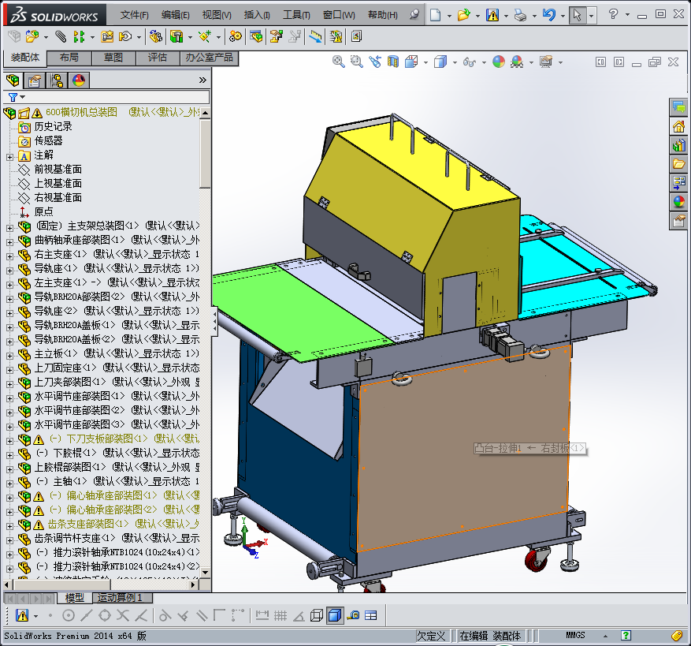Click the Section View icon
This screenshot has height=646, width=691.
[x=392, y=62]
